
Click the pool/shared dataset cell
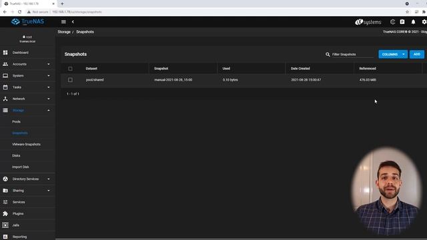pos(95,80)
